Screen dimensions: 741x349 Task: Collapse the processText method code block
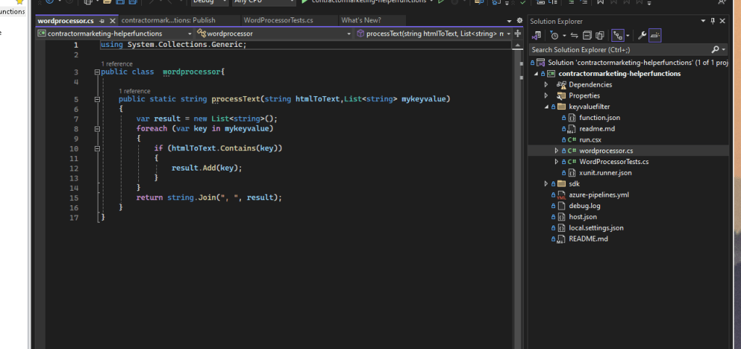97,100
